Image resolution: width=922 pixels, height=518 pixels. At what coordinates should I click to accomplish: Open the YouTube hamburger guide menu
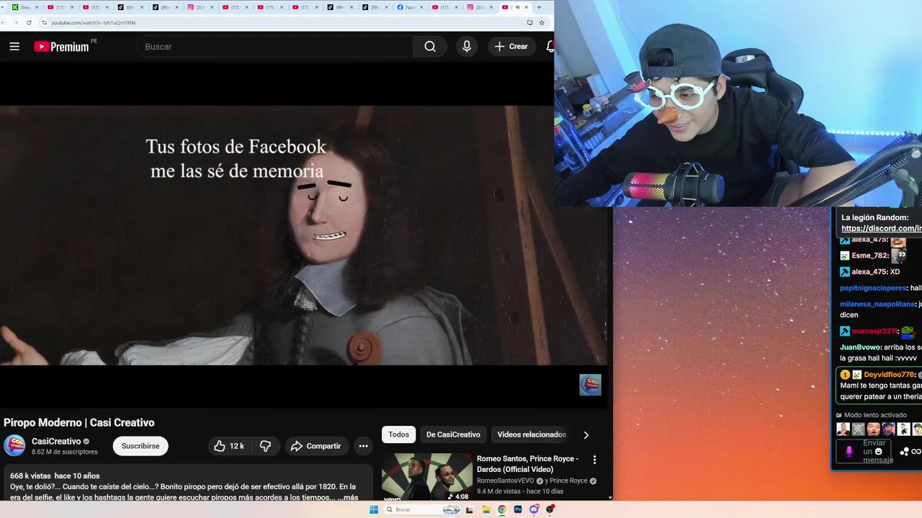coord(14,46)
